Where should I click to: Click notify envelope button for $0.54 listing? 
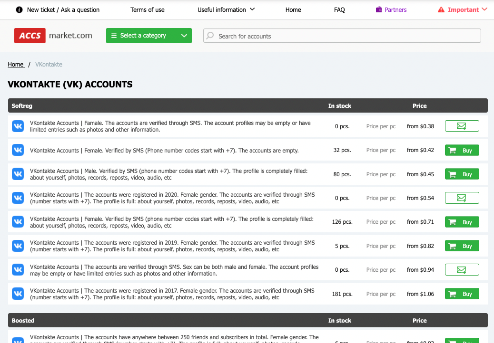462,198
